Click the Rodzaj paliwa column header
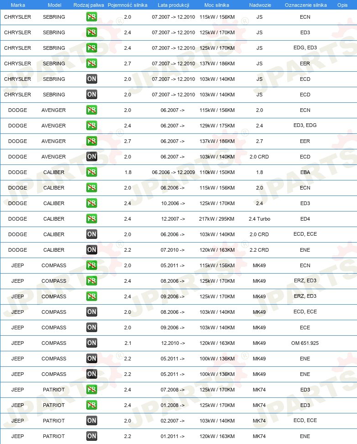Image resolution: width=357 pixels, height=444 pixels. pos(89,5)
